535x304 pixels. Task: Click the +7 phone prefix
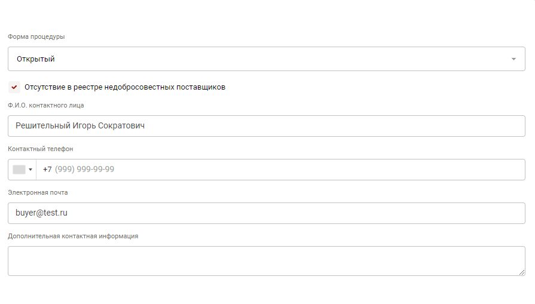point(47,170)
